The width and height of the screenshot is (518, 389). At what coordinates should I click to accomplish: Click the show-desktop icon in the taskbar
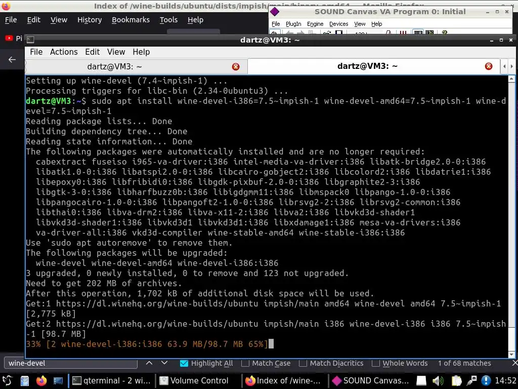pyautogui.click(x=58, y=381)
